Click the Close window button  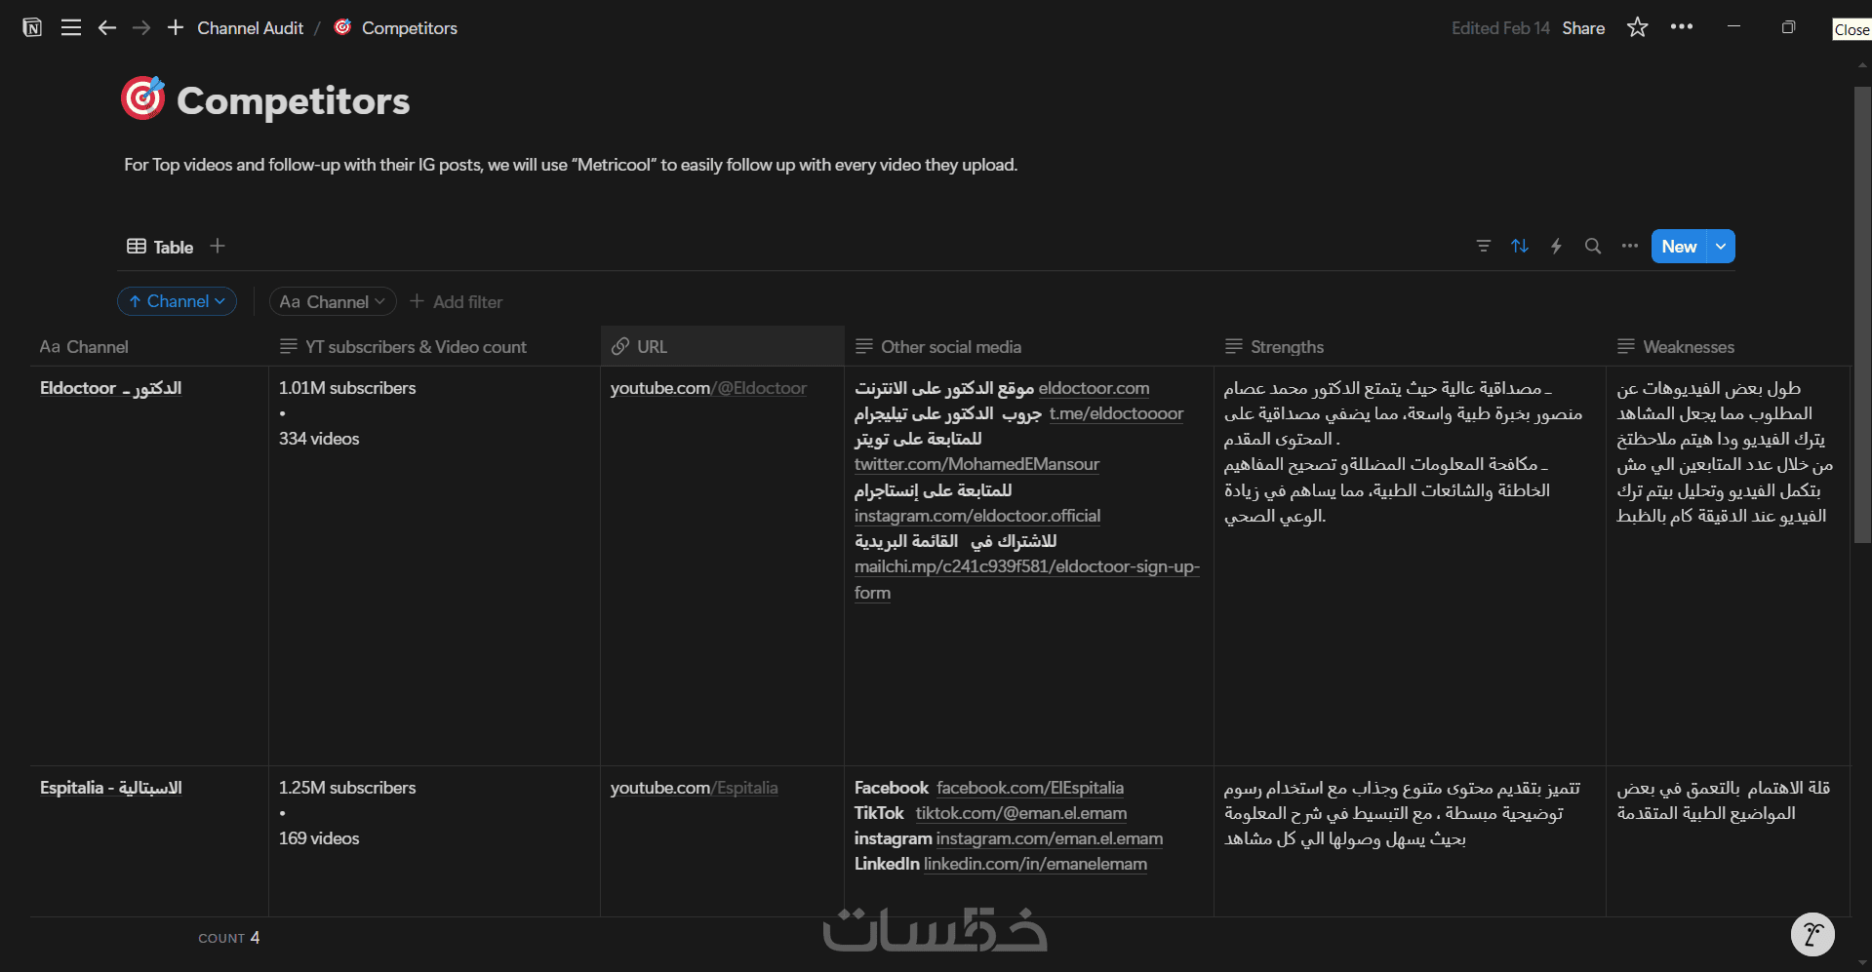pyautogui.click(x=1852, y=29)
